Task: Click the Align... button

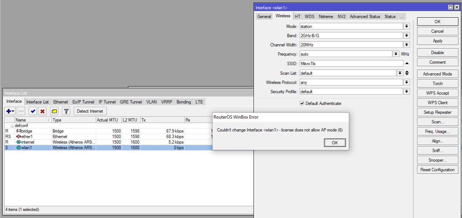Action: [x=438, y=141]
